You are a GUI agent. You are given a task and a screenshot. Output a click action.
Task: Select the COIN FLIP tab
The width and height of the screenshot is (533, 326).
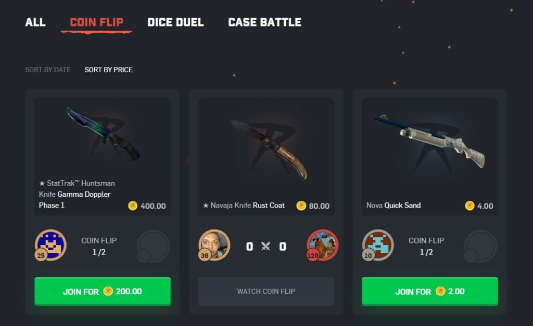[x=96, y=22]
